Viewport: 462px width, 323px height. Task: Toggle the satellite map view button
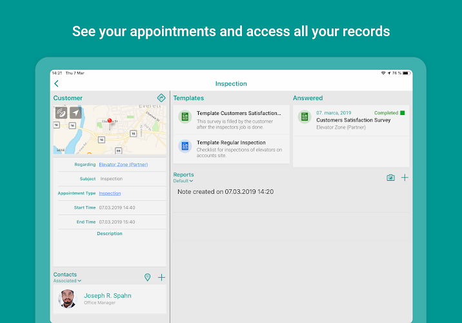(61, 113)
